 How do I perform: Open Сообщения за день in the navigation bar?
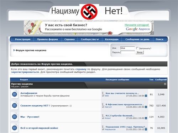coord(137,39)
